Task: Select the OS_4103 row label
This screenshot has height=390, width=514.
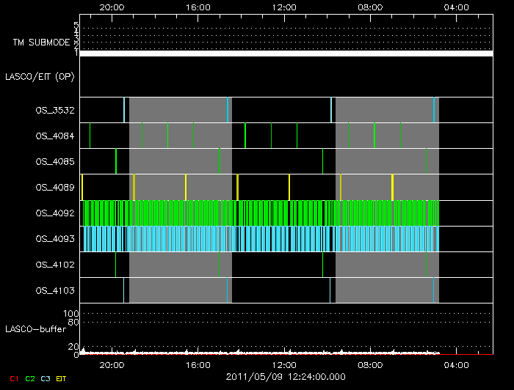Action: (x=54, y=291)
